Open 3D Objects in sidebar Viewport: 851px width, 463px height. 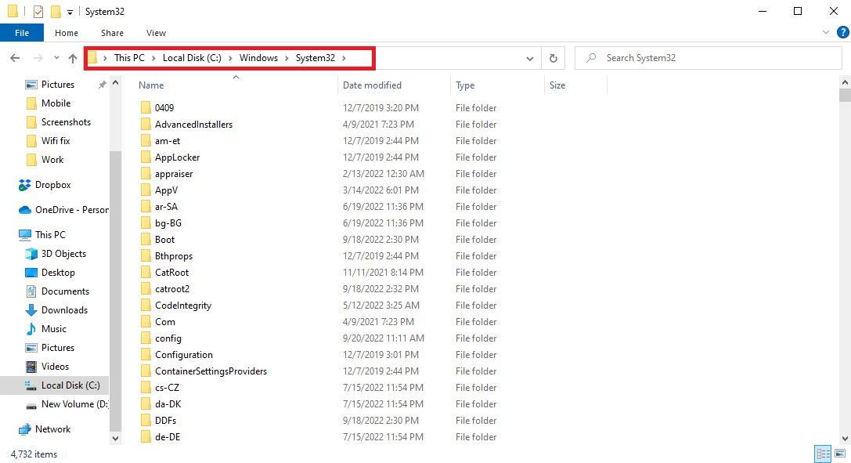63,254
